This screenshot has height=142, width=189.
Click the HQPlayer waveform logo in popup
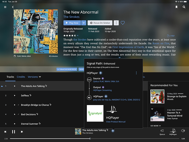click(x=112, y=109)
